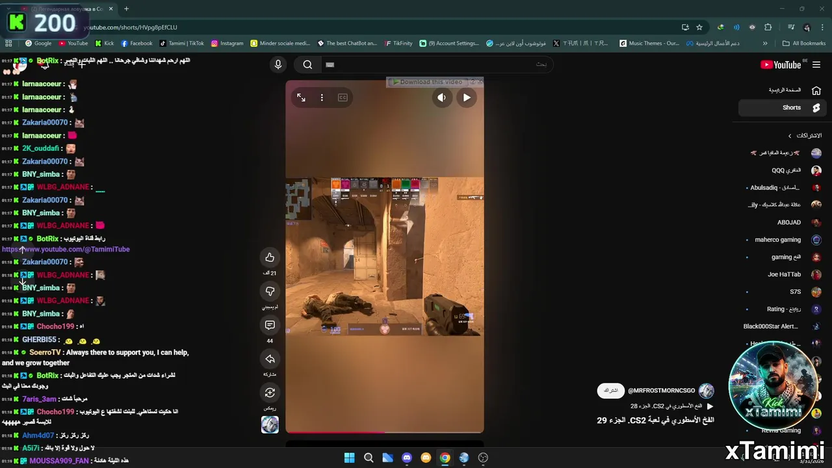Open Windows taskbar search
The height and width of the screenshot is (468, 832).
pos(369,458)
